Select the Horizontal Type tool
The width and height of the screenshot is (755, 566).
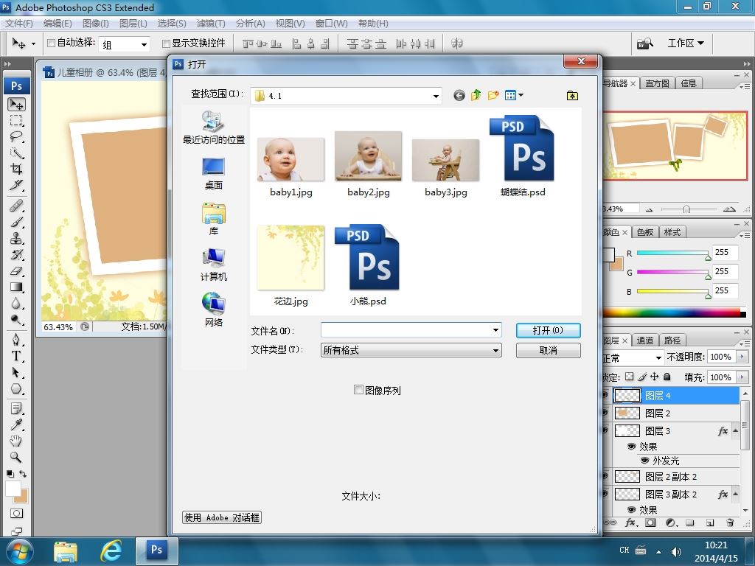pyautogui.click(x=16, y=356)
